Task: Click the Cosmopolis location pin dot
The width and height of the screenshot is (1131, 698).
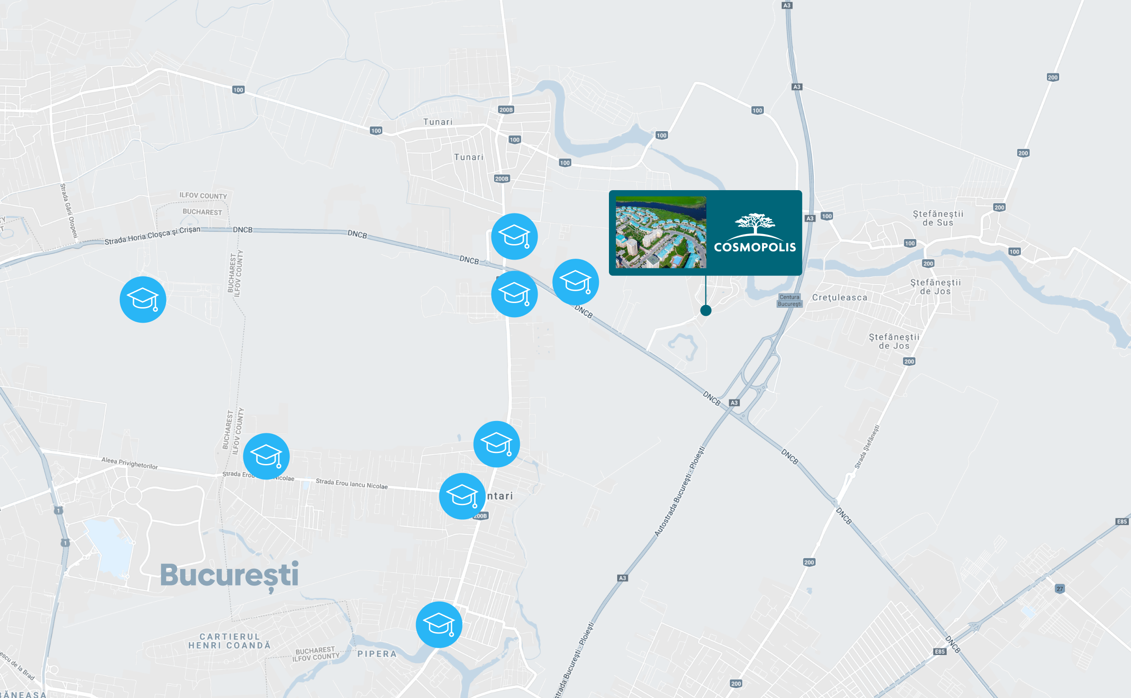Action: coord(706,311)
